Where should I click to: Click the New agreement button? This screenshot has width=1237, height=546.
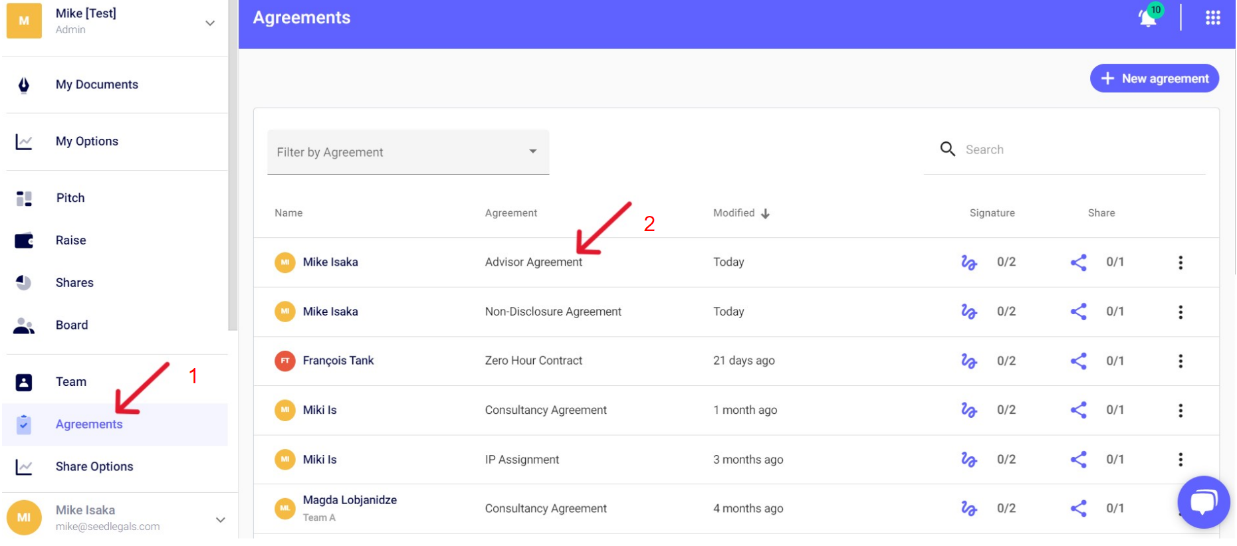pos(1153,78)
